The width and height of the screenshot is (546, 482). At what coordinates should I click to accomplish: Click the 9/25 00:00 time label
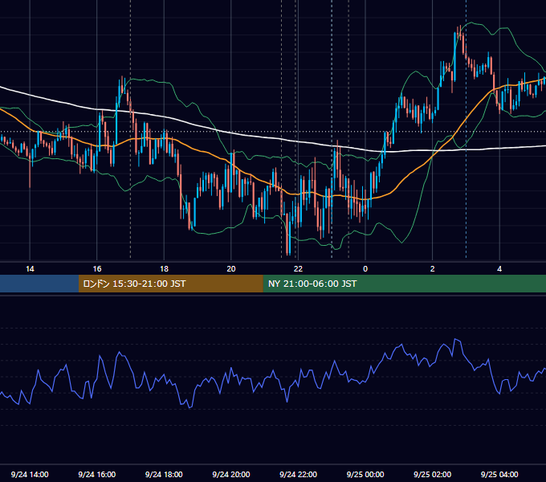pos(365,474)
